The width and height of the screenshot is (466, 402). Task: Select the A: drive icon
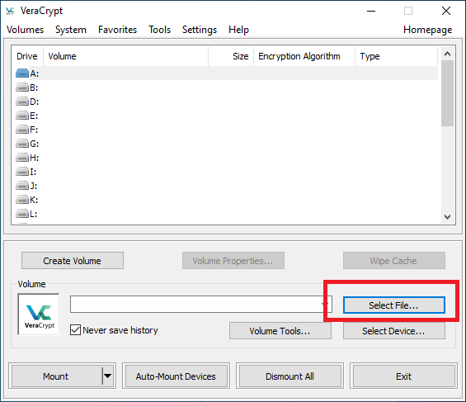coord(22,73)
